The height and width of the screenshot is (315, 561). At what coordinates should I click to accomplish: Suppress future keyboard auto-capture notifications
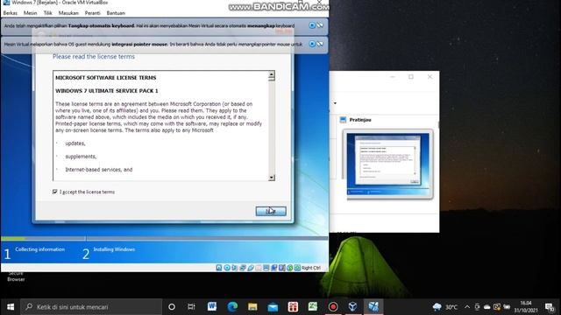pos(320,25)
